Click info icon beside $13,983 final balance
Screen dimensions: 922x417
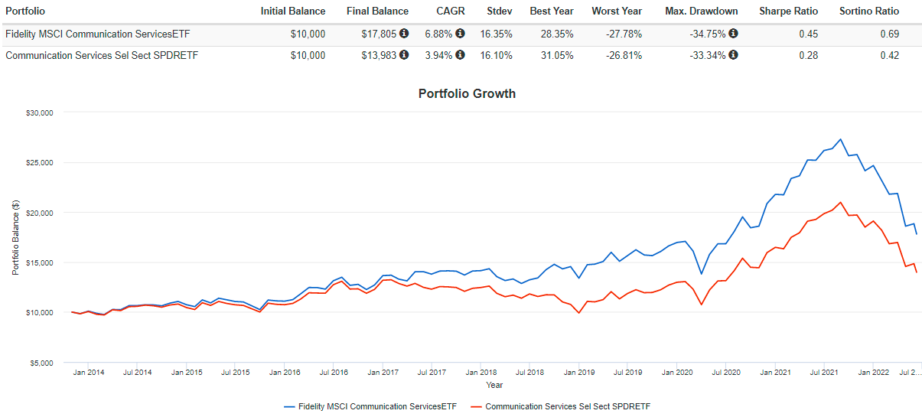pos(404,55)
